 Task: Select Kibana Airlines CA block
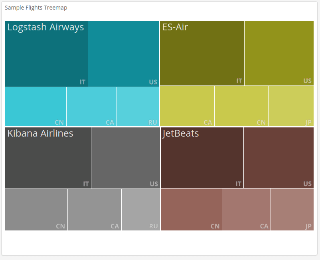[x=95, y=210]
